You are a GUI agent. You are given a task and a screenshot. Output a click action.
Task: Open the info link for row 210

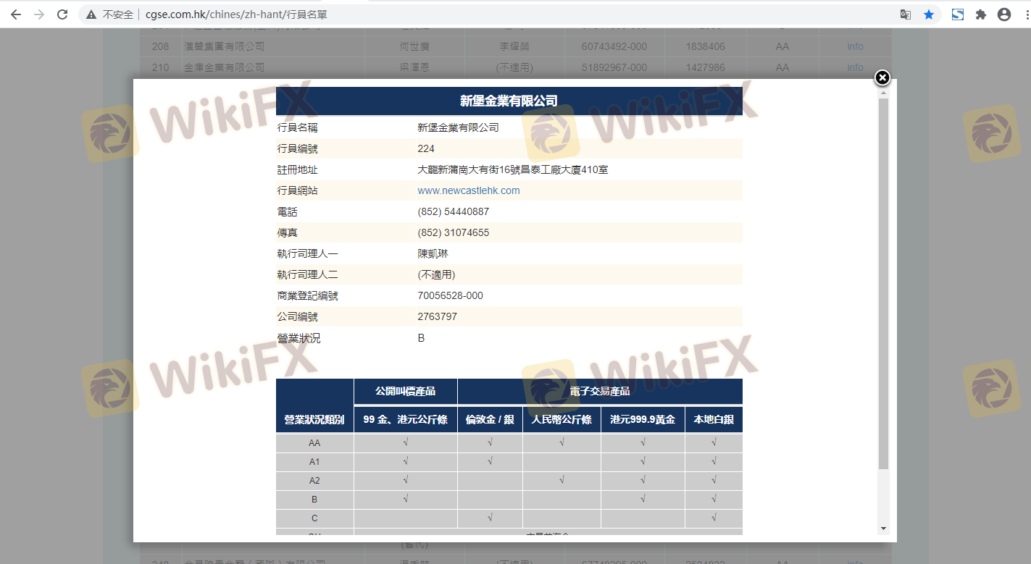[855, 67]
